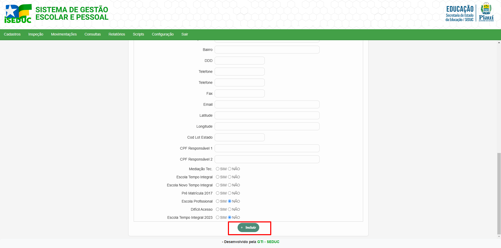Select NÃO for Escola Tempo Integral
501x248 pixels.
tap(230, 177)
